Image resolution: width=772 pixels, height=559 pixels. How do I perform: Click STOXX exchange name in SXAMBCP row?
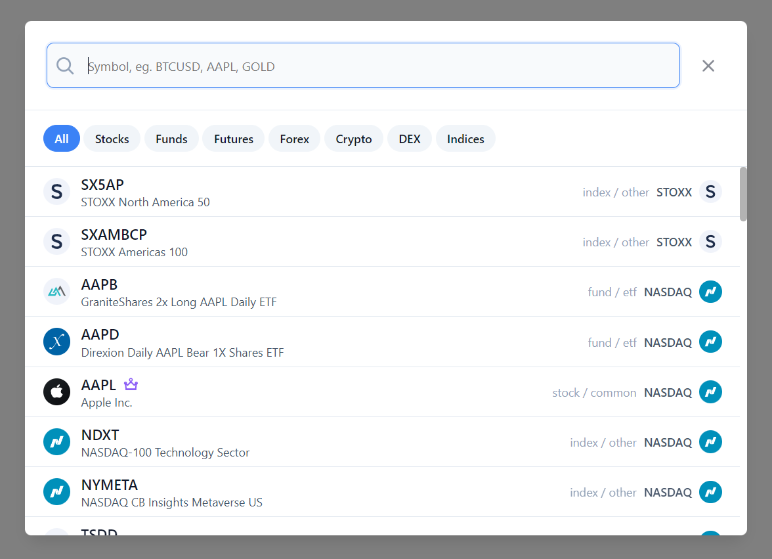pos(674,242)
